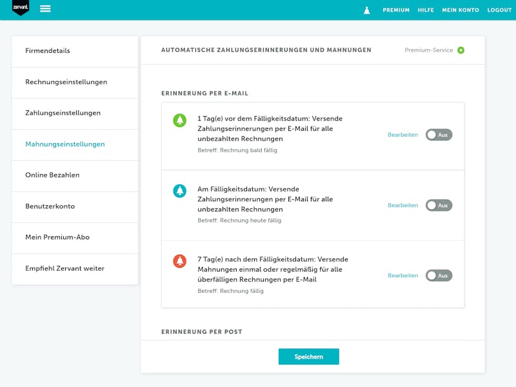Select Online Bezahlen in the sidebar
The height and width of the screenshot is (387, 516).
[x=75, y=176]
